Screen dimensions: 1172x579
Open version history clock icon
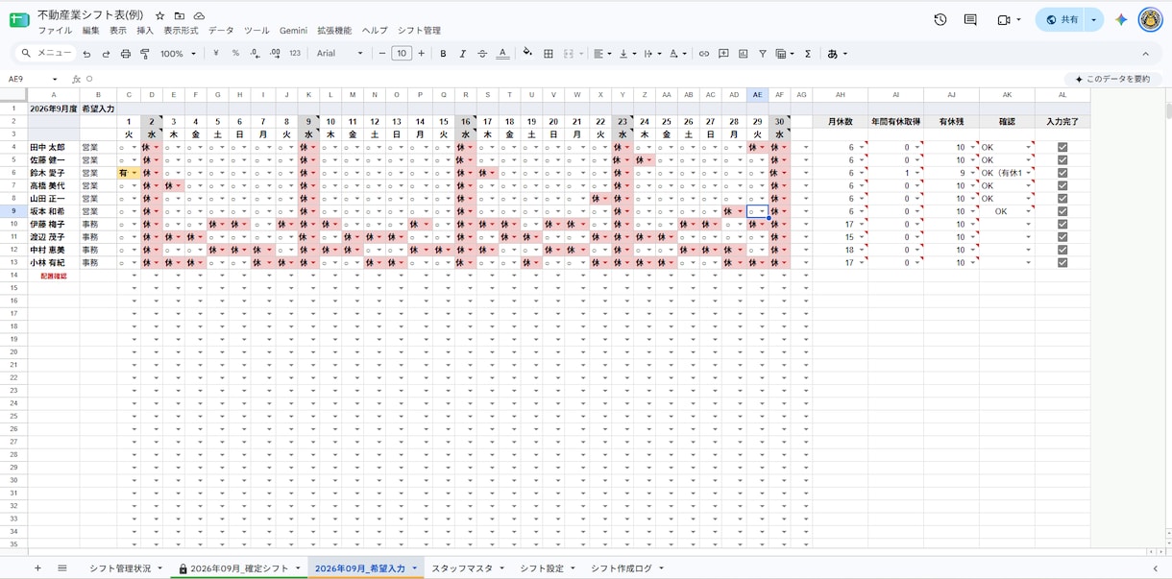click(x=940, y=19)
